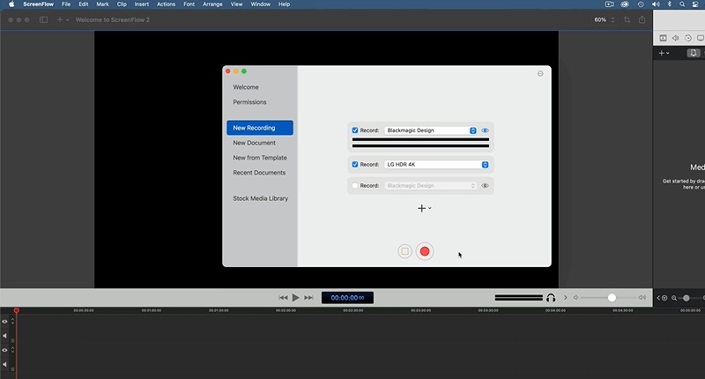The height and width of the screenshot is (379, 705).
Task: Select Permissions in the dialog sidebar
Action: coord(249,102)
